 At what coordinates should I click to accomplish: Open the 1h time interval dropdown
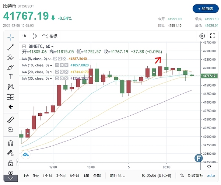pyautogui.click(x=24, y=36)
